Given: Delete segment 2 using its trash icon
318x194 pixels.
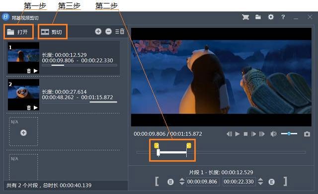Looking at the screenshot, I should [x=29, y=108].
